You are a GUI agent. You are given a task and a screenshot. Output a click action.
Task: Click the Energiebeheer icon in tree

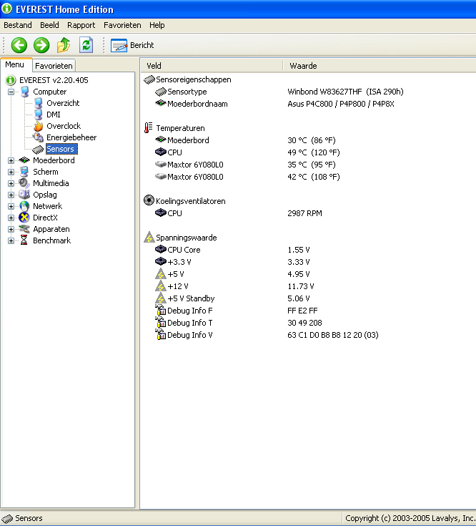[x=38, y=137]
